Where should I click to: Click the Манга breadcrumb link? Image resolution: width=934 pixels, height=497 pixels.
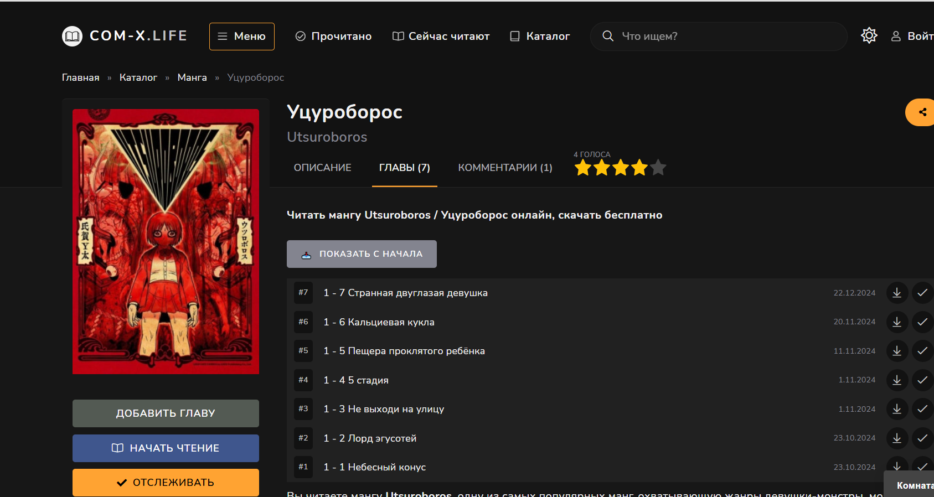pyautogui.click(x=192, y=77)
